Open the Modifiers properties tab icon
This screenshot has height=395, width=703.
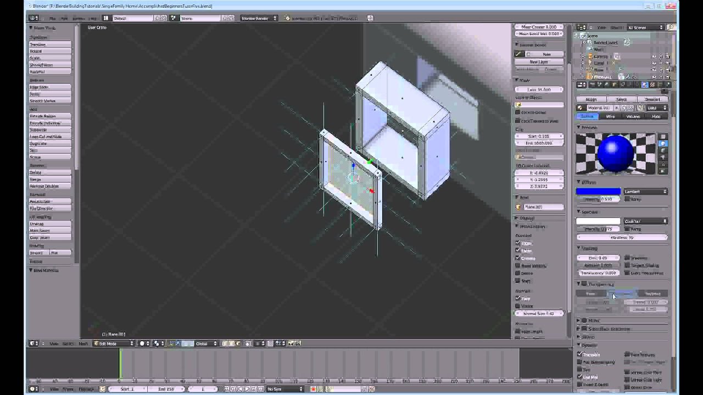pyautogui.click(x=630, y=84)
